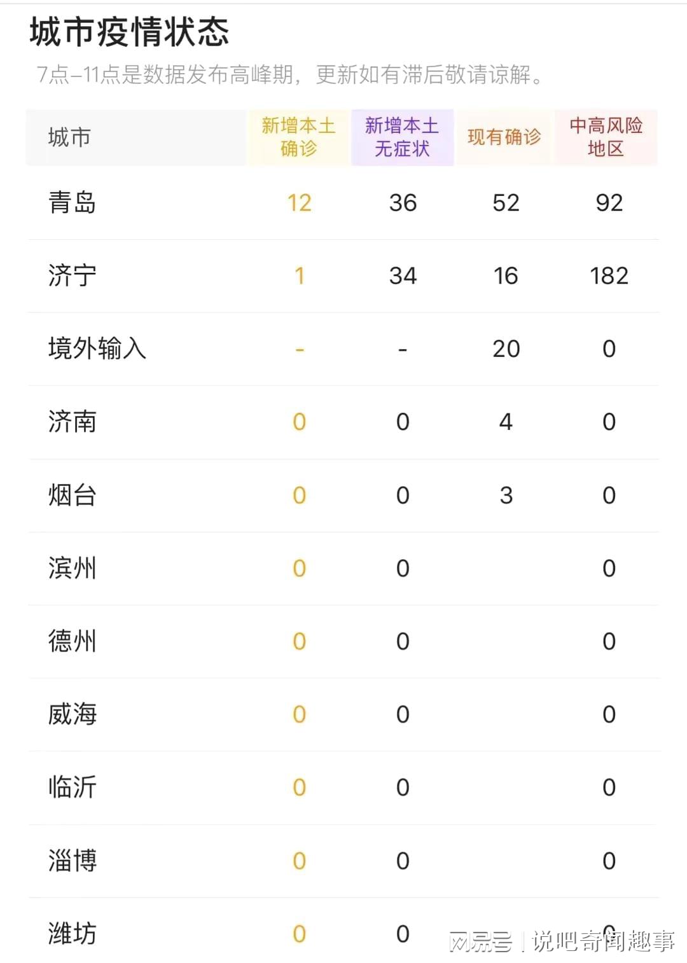Select the 新增本土确诊 column header

(298, 137)
